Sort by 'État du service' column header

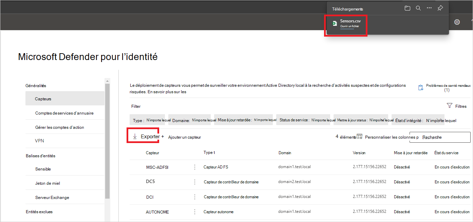pyautogui.click(x=446, y=153)
